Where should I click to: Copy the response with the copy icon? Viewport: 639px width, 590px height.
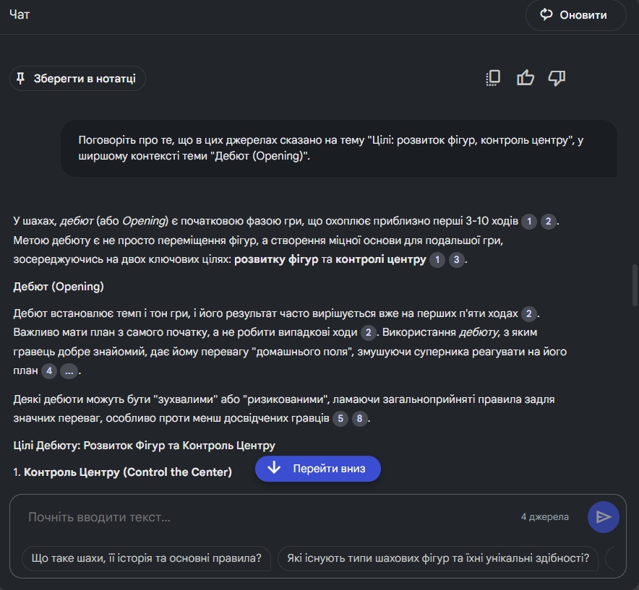click(x=493, y=78)
